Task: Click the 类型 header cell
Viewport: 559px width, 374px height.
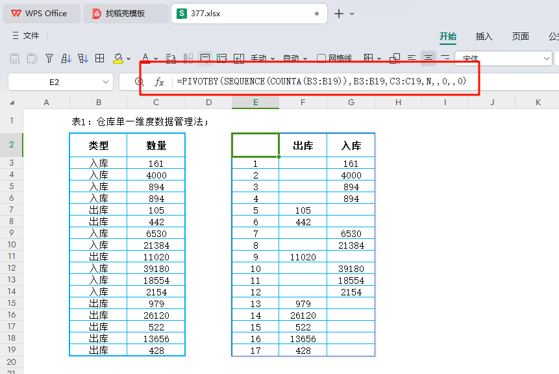Action: pos(99,145)
